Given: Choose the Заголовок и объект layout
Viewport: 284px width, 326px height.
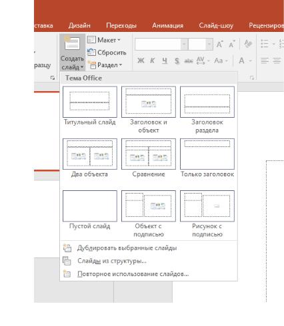Looking at the screenshot, I should tap(149, 102).
